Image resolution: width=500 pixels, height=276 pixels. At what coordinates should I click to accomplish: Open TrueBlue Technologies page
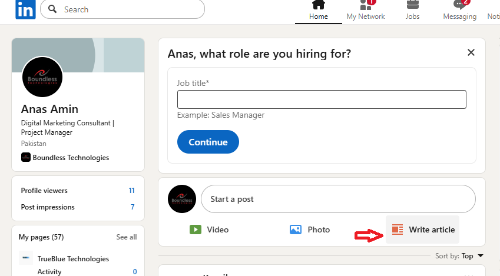73,258
